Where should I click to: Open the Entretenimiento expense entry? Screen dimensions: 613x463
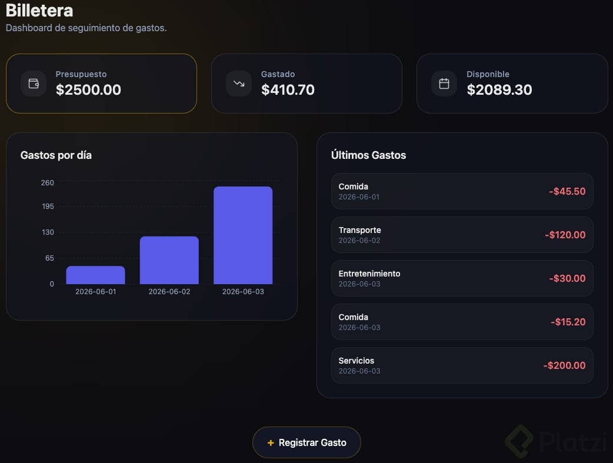pos(462,278)
